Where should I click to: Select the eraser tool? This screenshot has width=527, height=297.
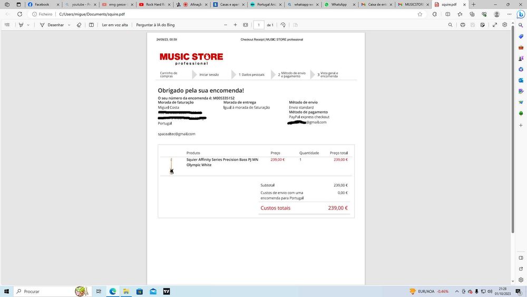pyautogui.click(x=79, y=25)
